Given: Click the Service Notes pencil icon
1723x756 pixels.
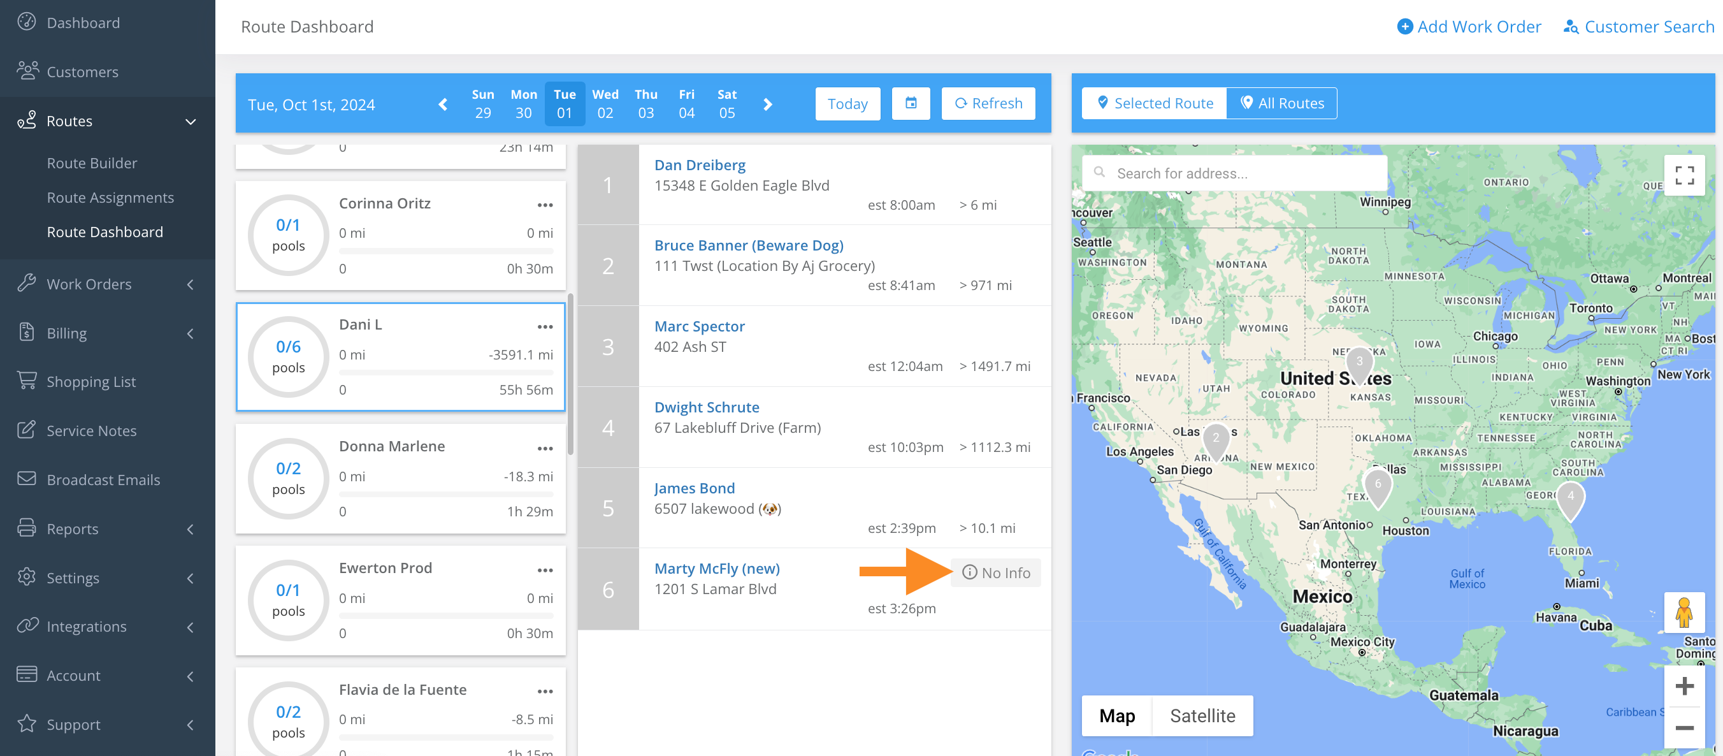Looking at the screenshot, I should (x=27, y=430).
